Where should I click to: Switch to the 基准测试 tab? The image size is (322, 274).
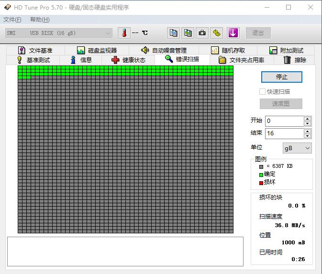point(33,60)
